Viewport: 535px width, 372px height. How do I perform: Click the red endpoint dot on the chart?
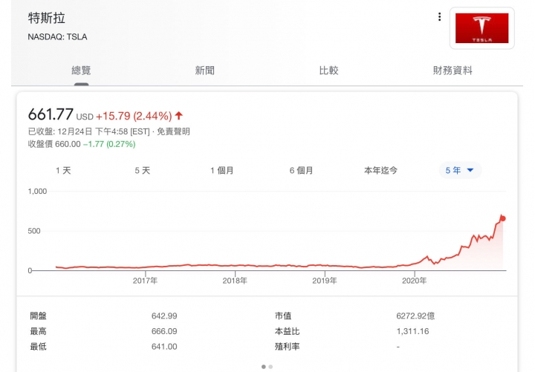[x=502, y=218]
